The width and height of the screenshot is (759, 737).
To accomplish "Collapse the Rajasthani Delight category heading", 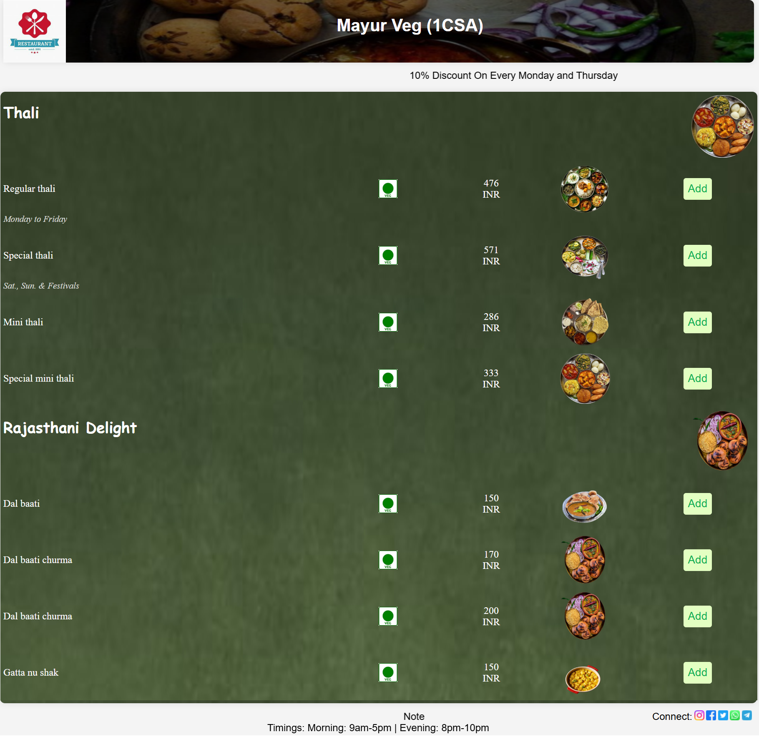I will 70,428.
